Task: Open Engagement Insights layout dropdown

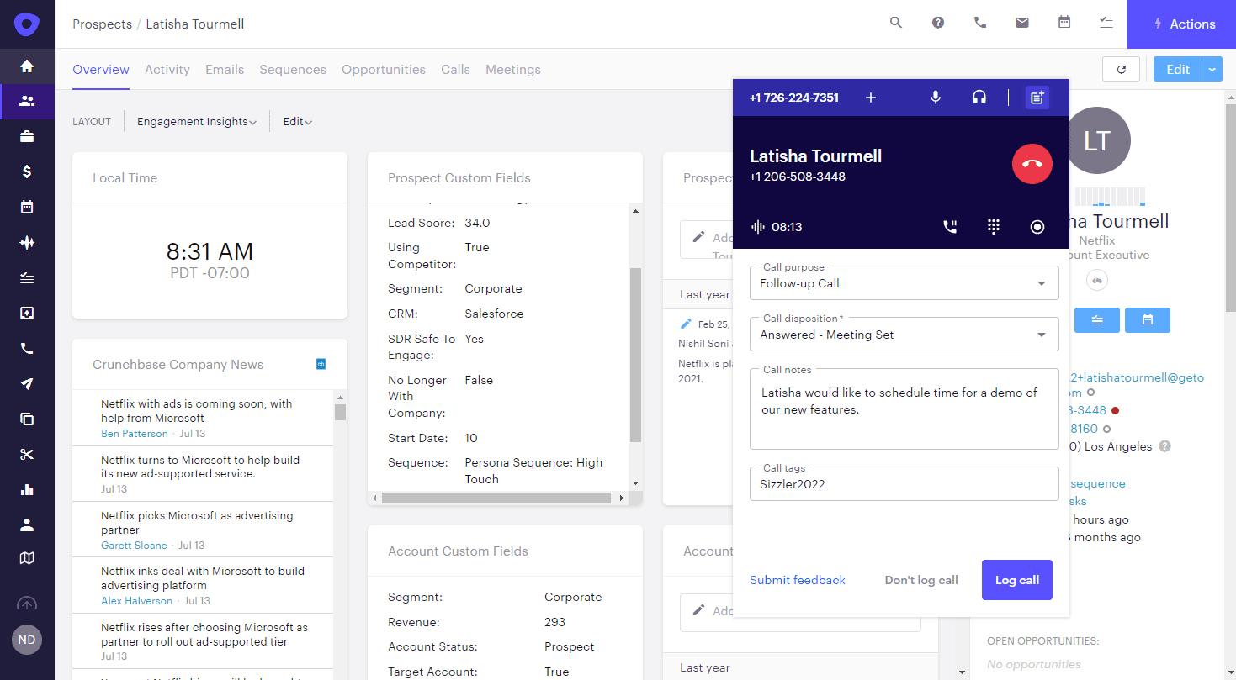Action: 197,122
